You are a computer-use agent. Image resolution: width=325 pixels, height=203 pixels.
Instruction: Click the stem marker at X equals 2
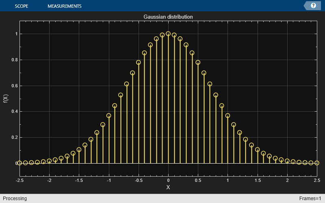click(287, 161)
